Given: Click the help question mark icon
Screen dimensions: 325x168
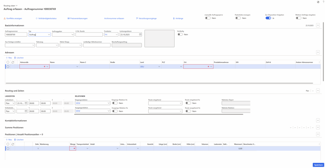Looking at the screenshot, I should [323, 2].
